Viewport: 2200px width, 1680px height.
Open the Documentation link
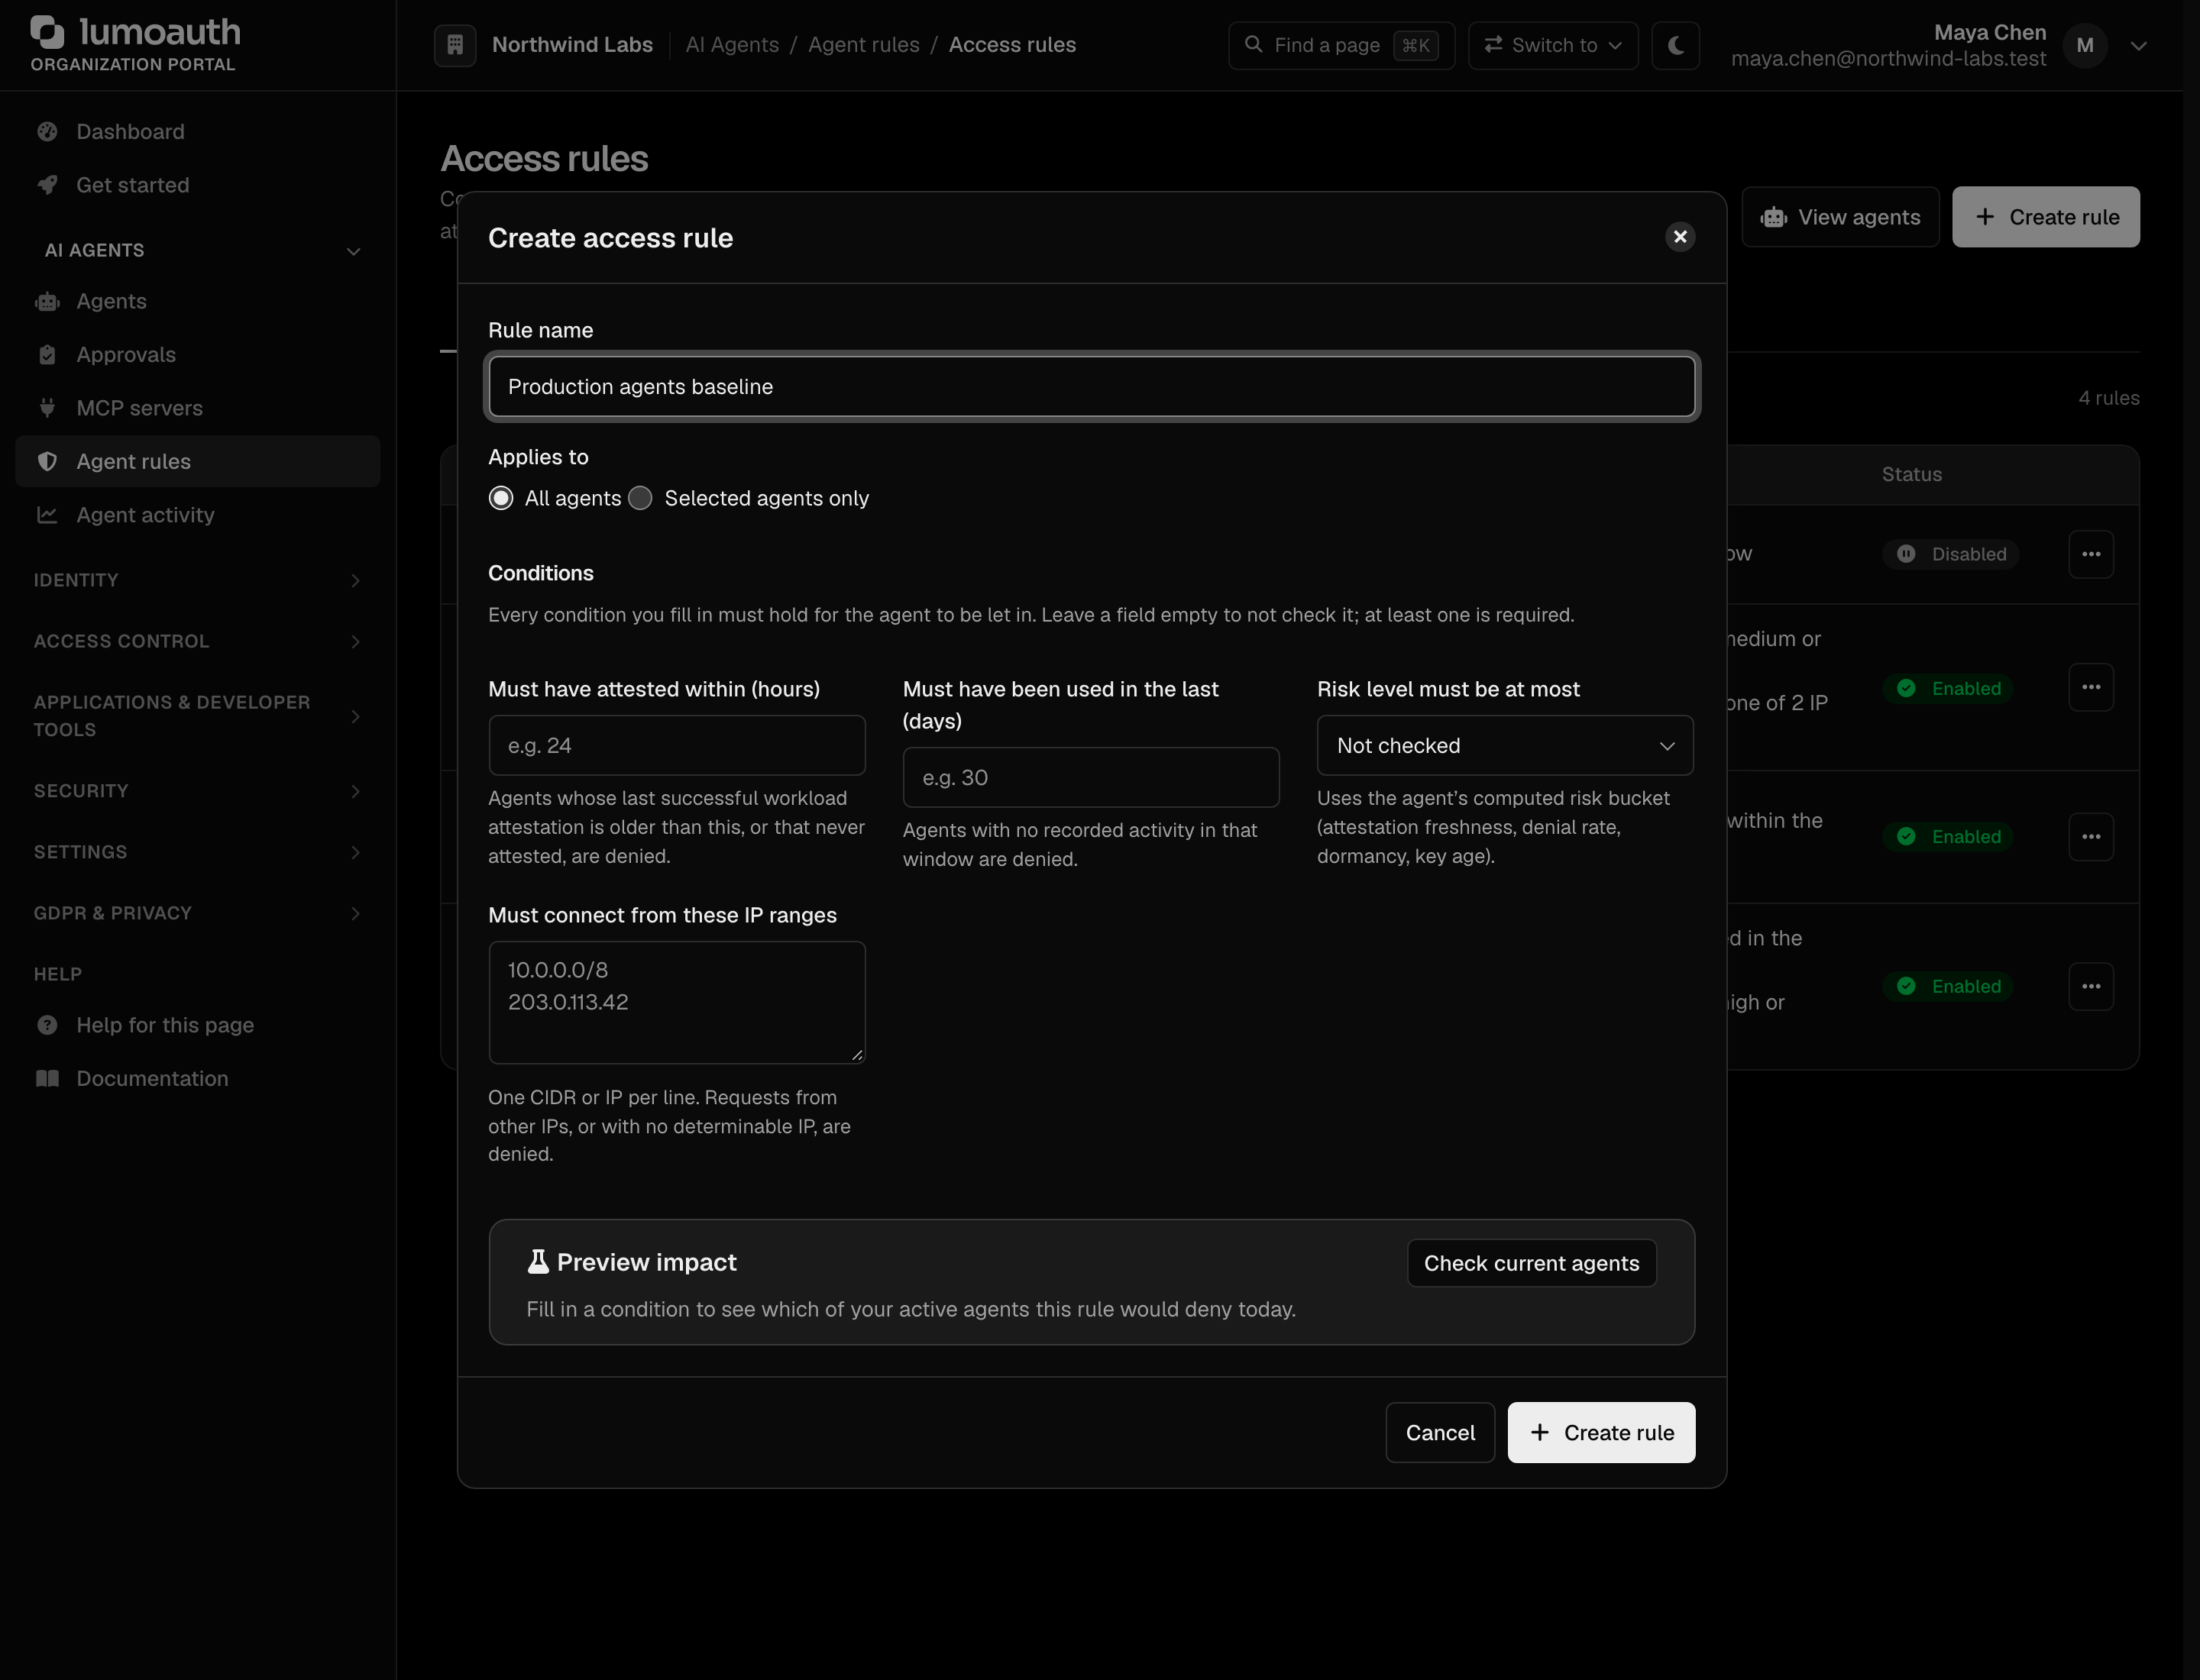[198, 1078]
